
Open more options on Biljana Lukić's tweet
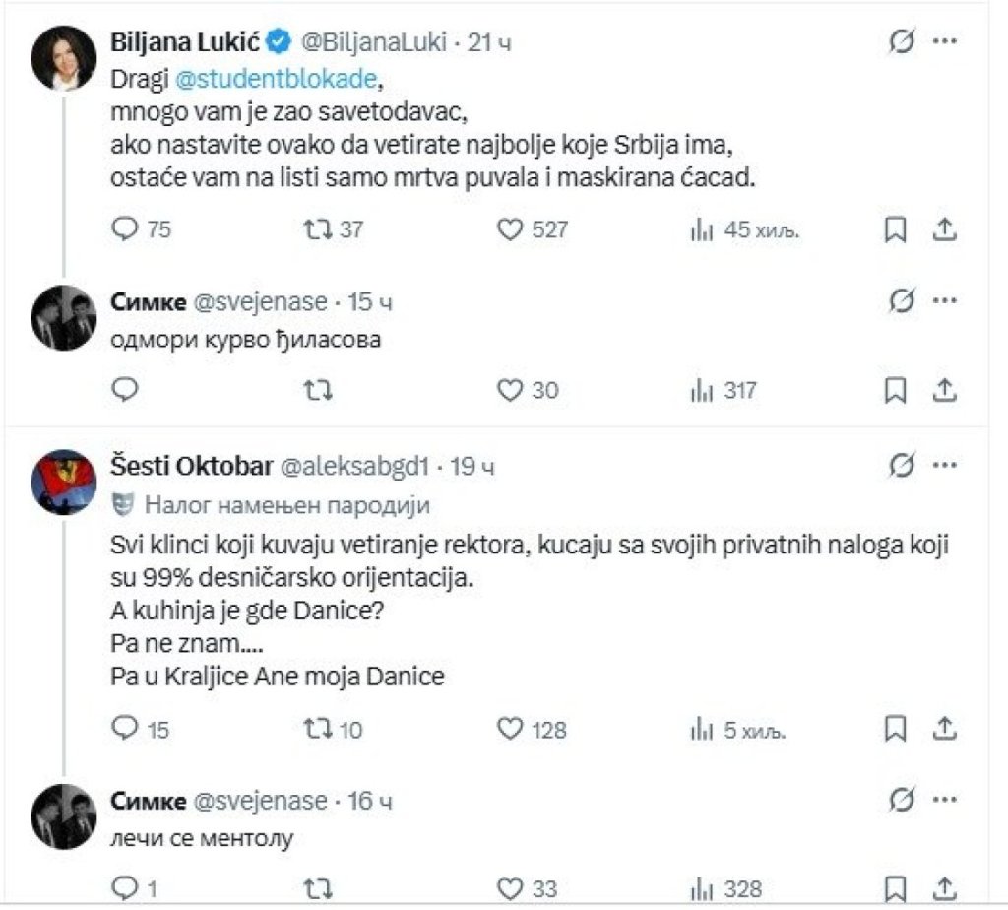[944, 41]
